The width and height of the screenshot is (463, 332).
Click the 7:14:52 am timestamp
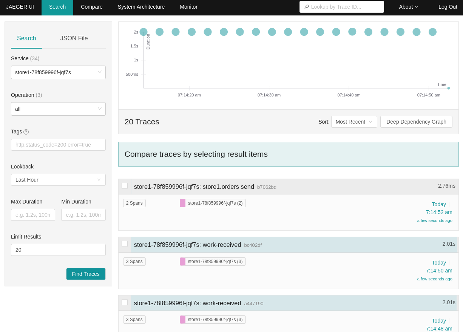[439, 212]
